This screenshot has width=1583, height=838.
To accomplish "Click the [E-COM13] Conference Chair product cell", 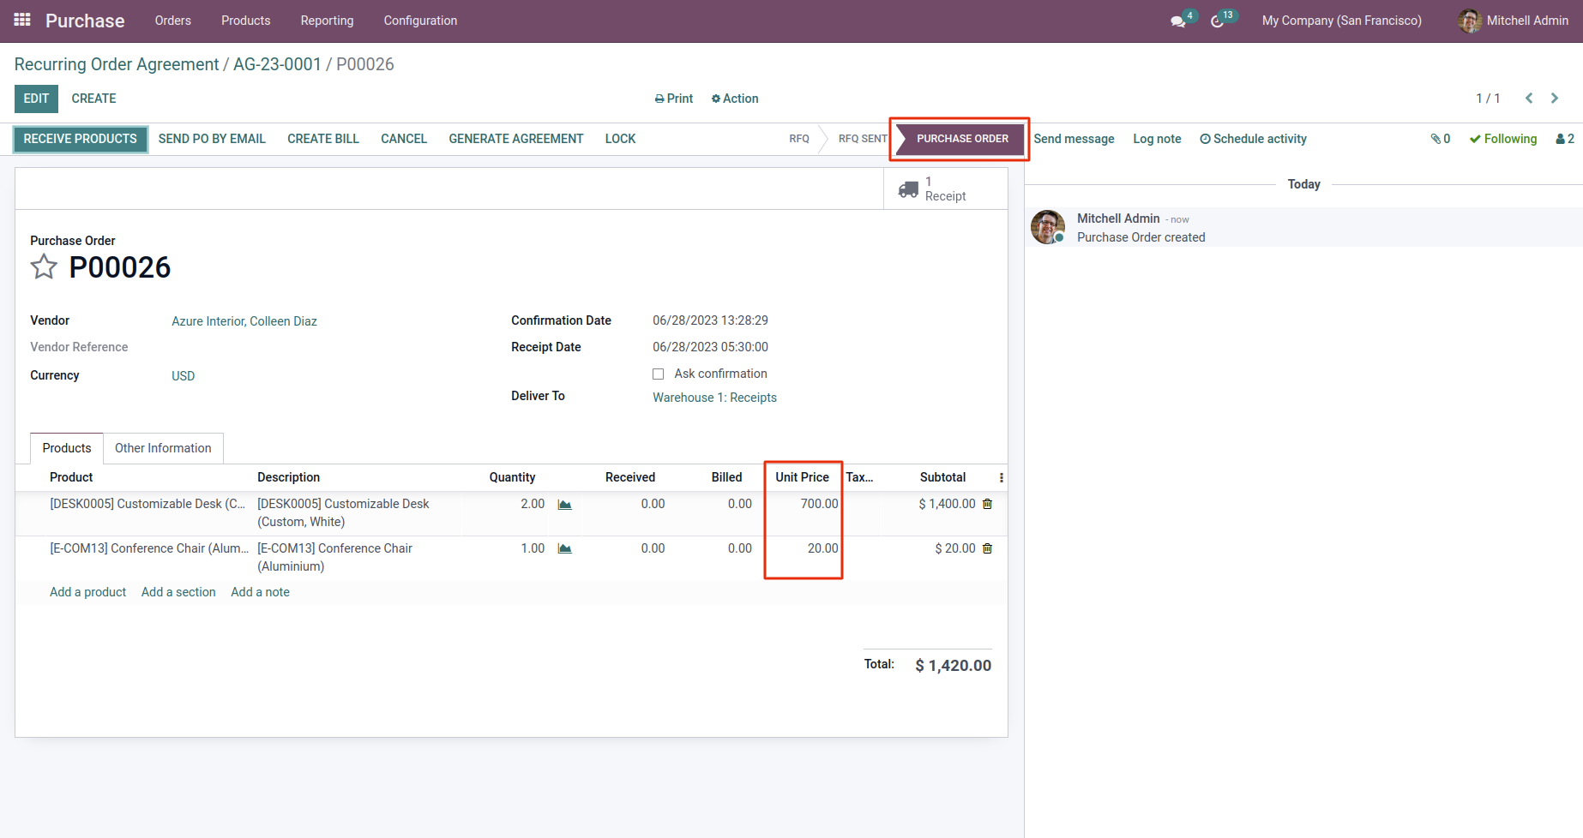I will 149,548.
